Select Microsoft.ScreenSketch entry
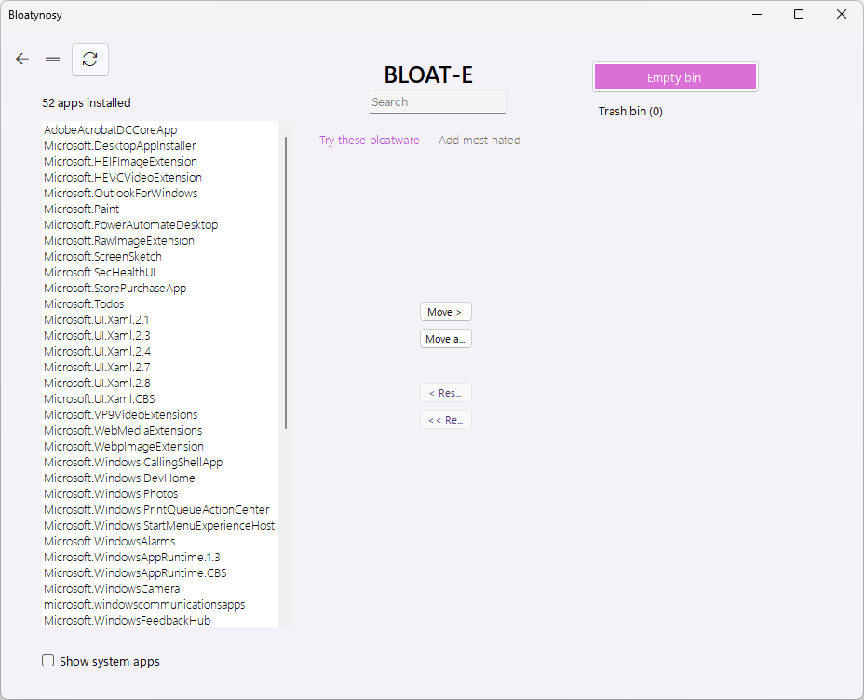The width and height of the screenshot is (864, 700). click(x=160, y=257)
